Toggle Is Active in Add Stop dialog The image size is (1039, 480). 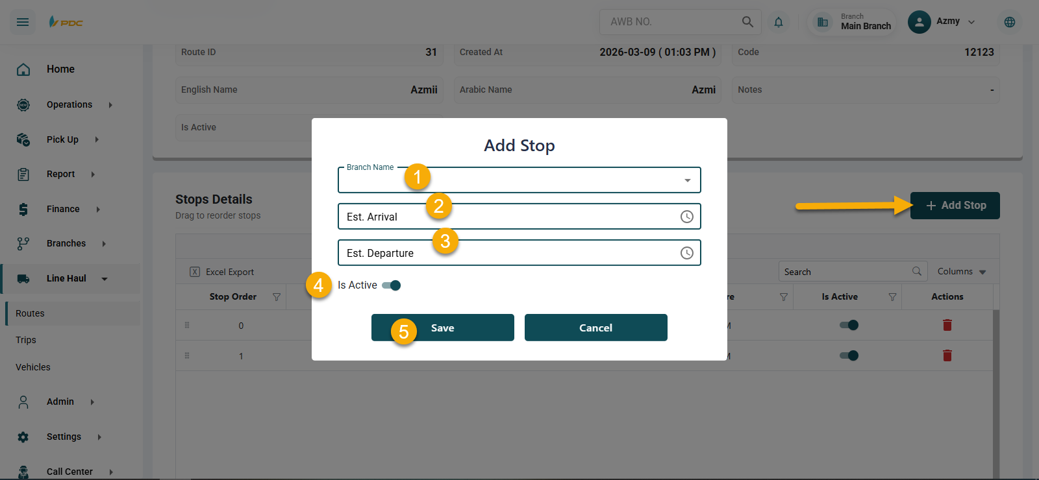click(x=392, y=285)
